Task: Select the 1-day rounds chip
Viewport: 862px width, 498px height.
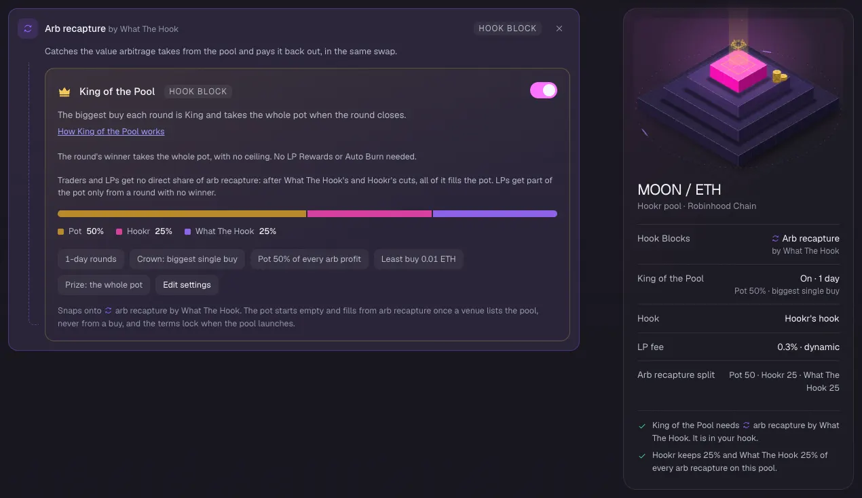Action: [x=90, y=259]
